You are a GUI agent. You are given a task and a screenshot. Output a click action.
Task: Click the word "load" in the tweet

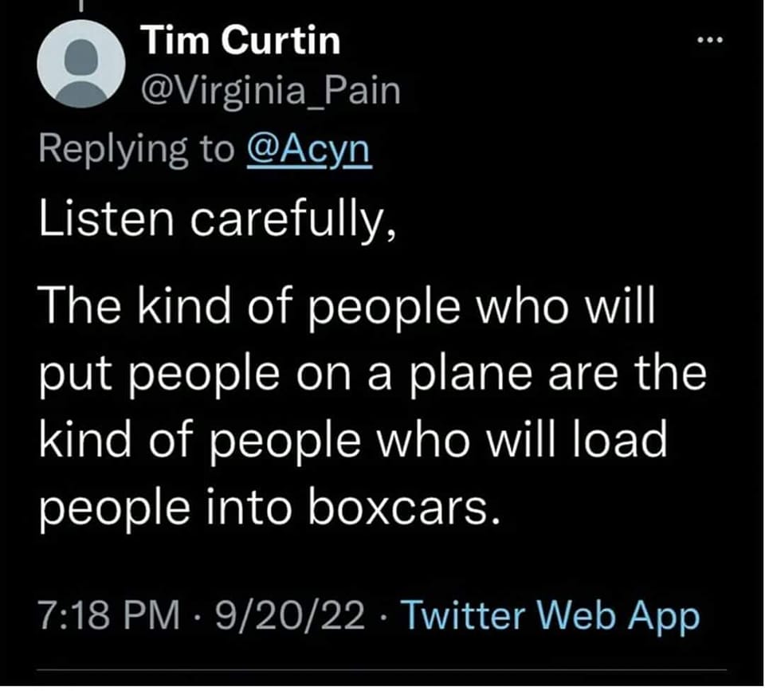(623, 440)
